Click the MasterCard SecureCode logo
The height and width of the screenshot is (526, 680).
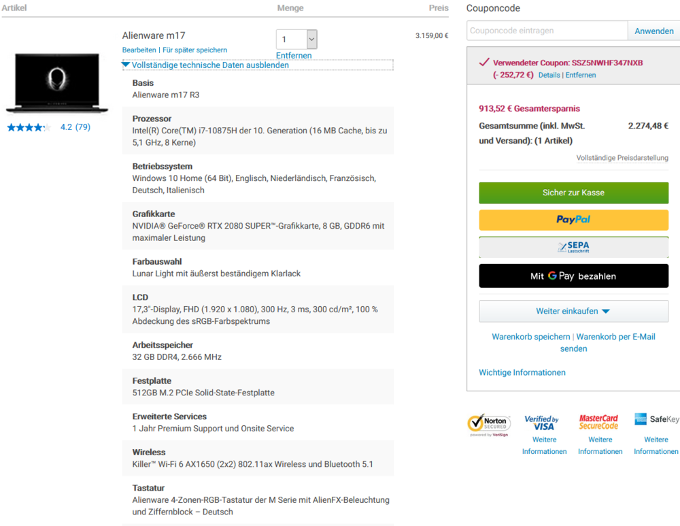(599, 421)
